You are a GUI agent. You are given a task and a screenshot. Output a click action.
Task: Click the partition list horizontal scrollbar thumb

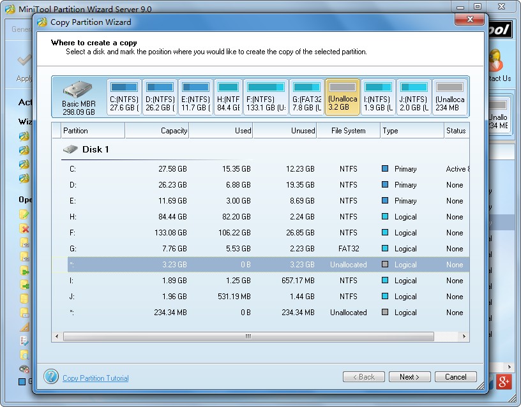point(248,336)
